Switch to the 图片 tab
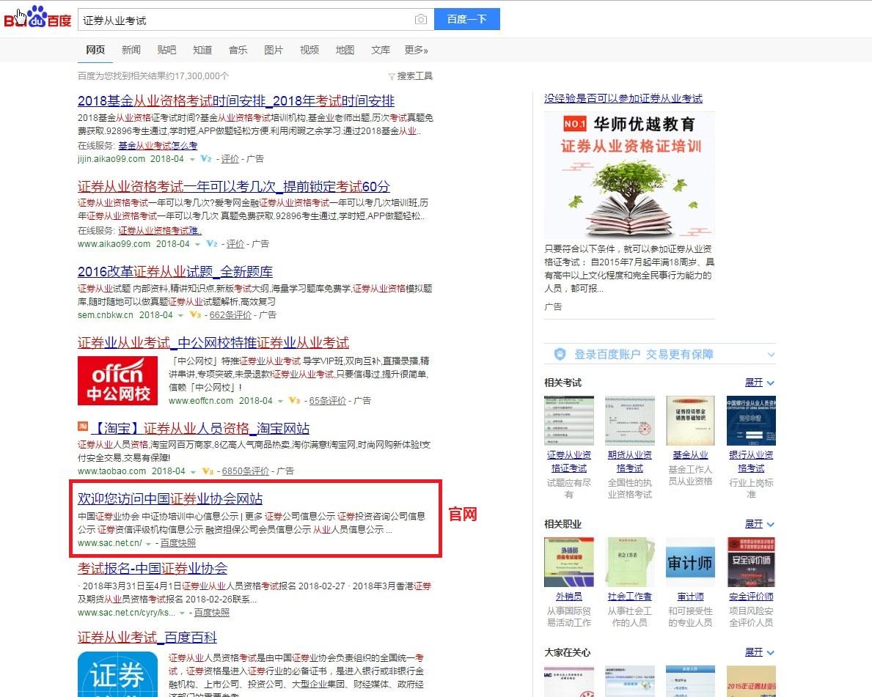 click(273, 50)
